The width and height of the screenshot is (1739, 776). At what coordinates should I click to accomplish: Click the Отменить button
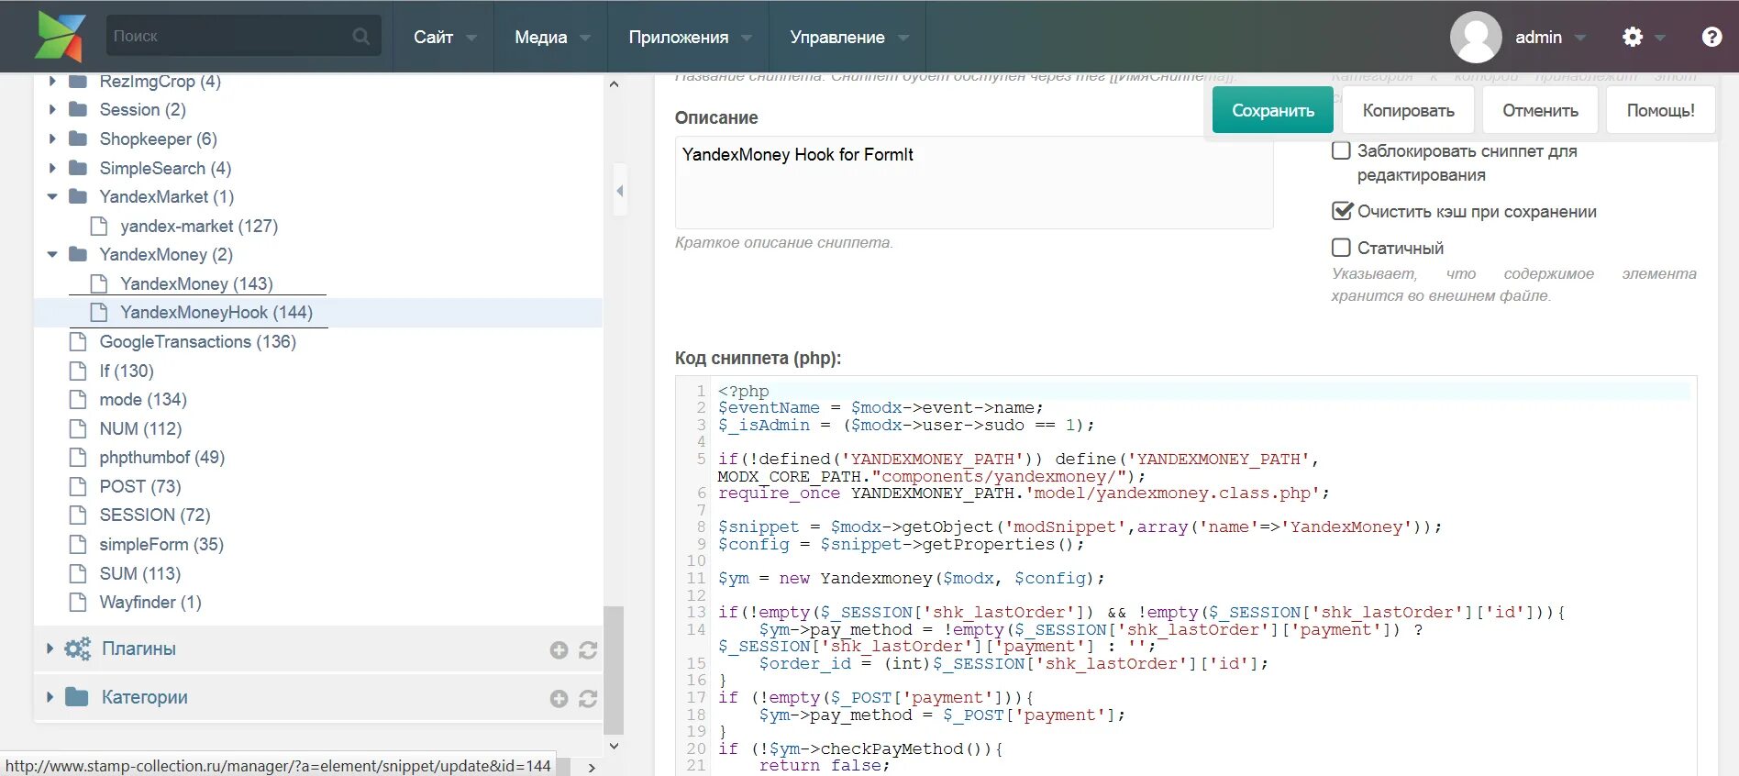click(x=1540, y=110)
